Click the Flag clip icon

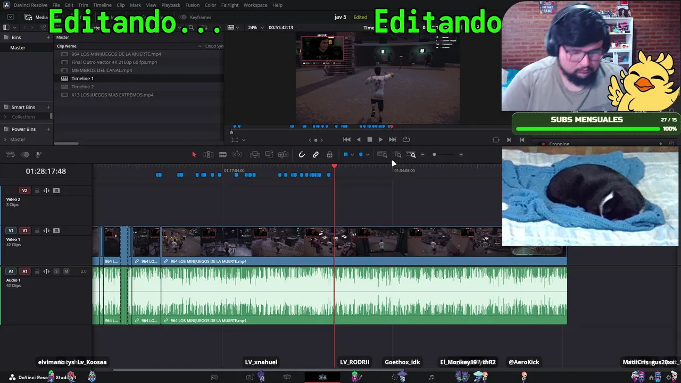[x=346, y=155]
